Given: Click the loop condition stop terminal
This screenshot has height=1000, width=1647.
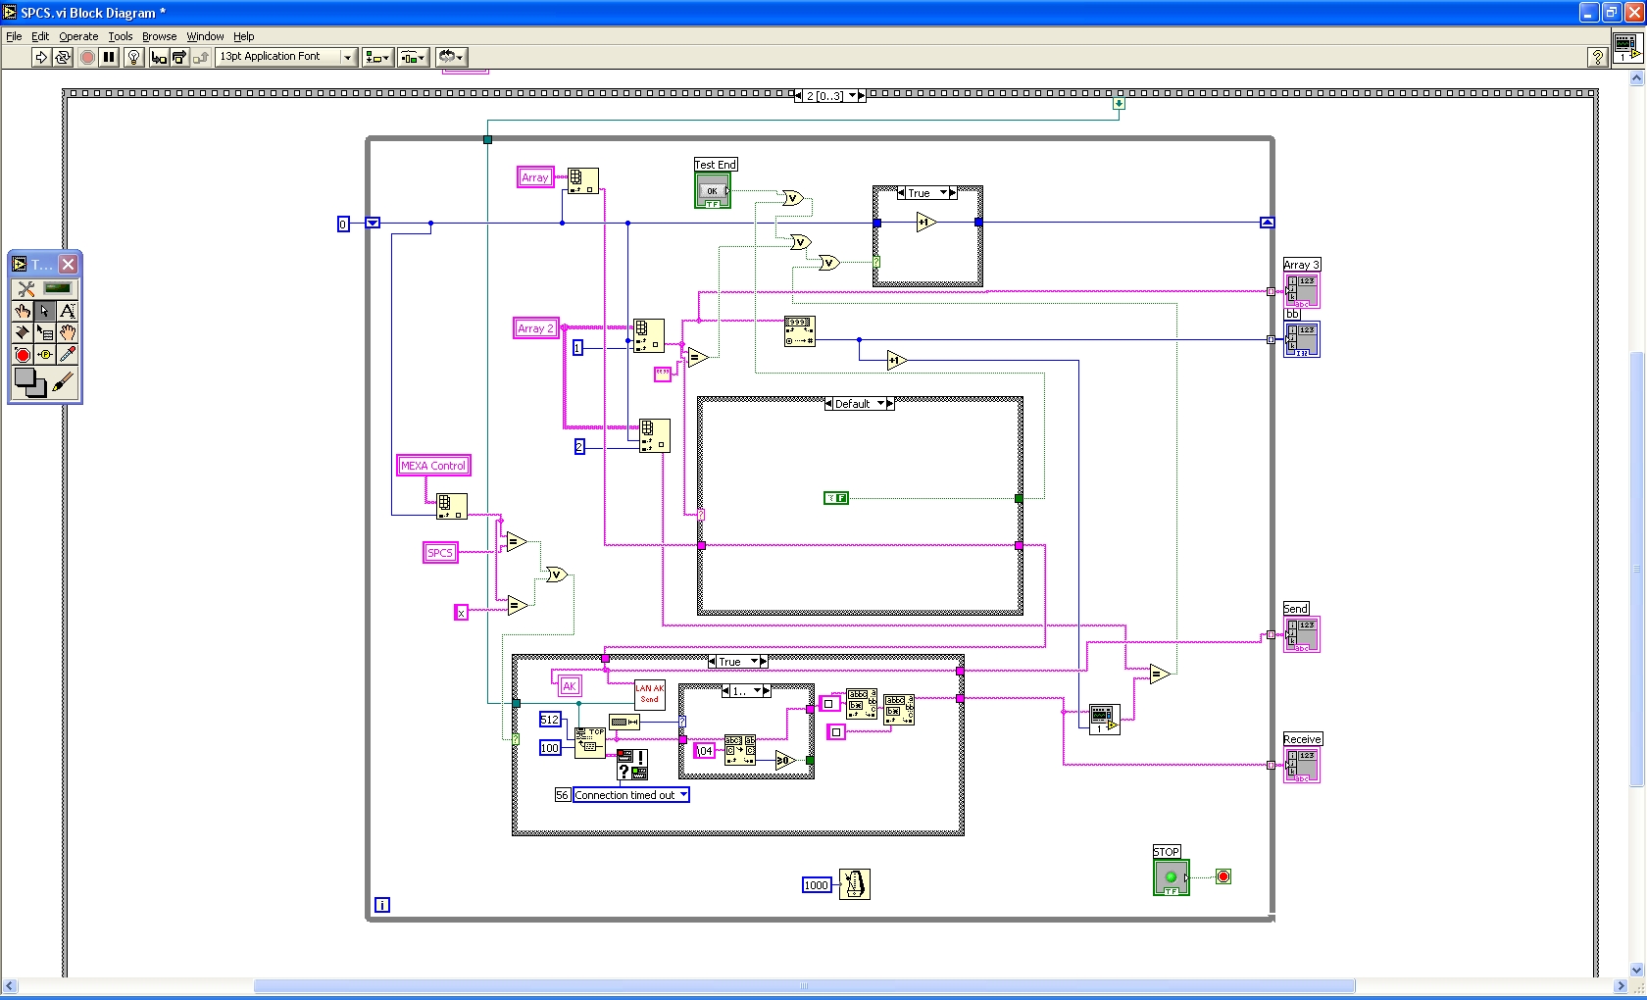Looking at the screenshot, I should pyautogui.click(x=1223, y=876).
